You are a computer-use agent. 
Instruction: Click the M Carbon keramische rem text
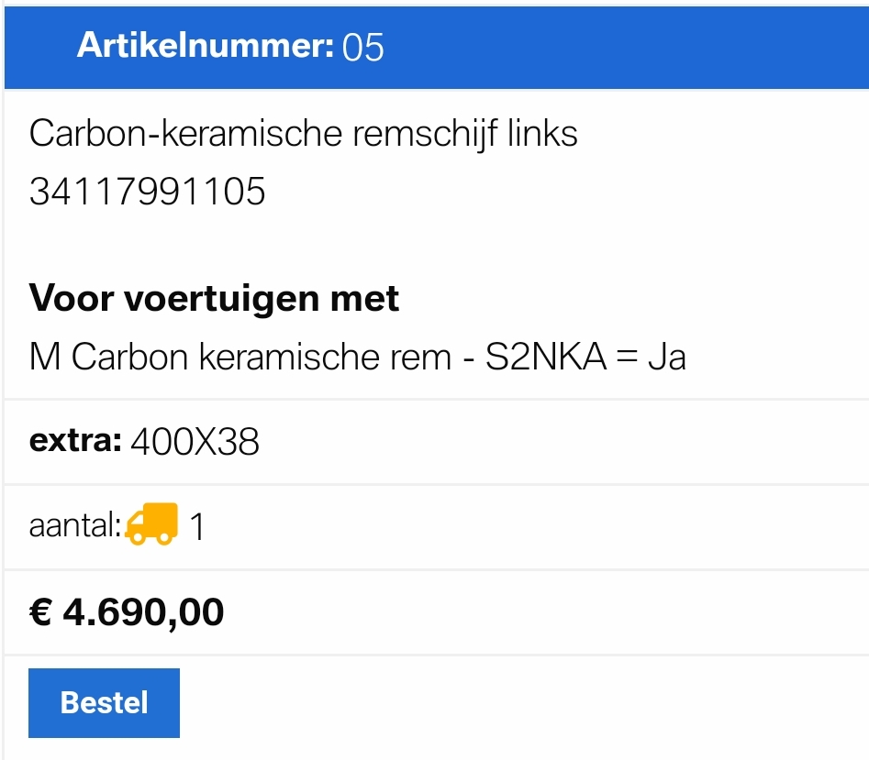(x=240, y=357)
